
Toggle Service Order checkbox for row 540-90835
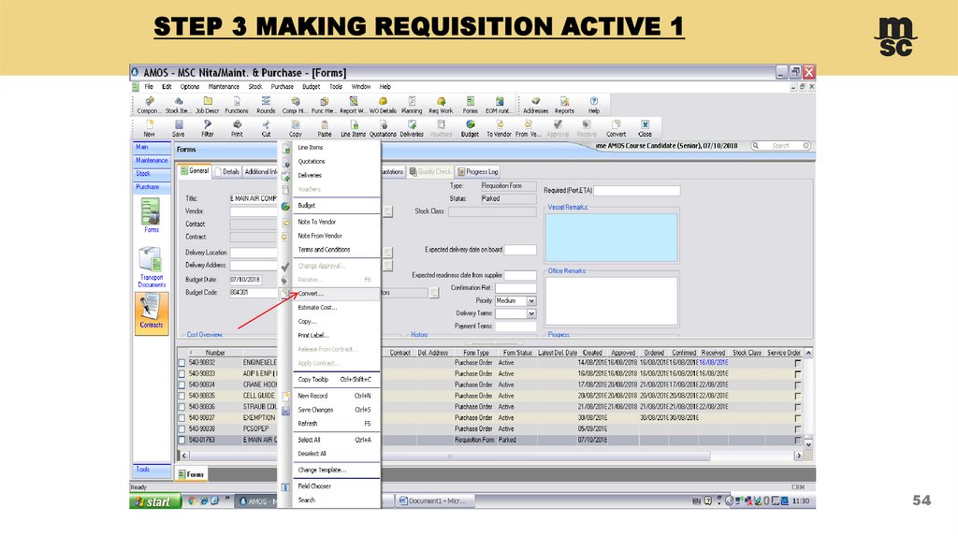[x=797, y=396]
